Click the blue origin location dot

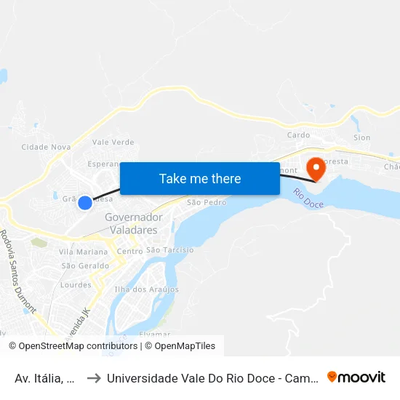85,203
